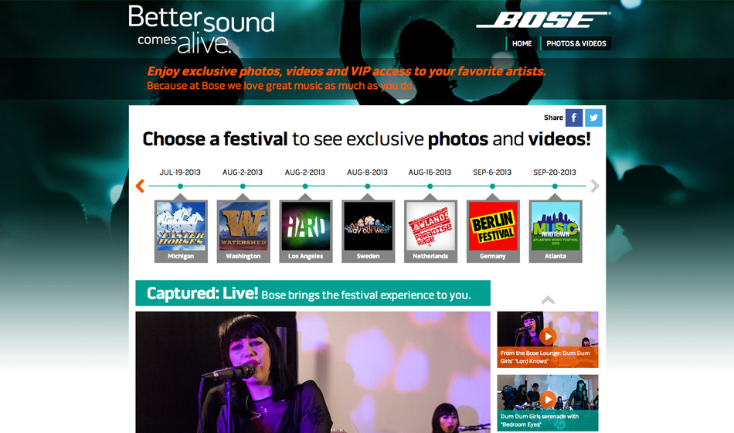Open the Berlin Festival Germany thumbnail

pos(493,231)
